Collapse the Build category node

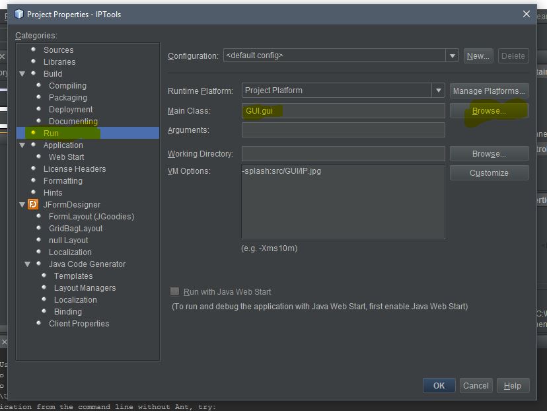click(x=22, y=73)
